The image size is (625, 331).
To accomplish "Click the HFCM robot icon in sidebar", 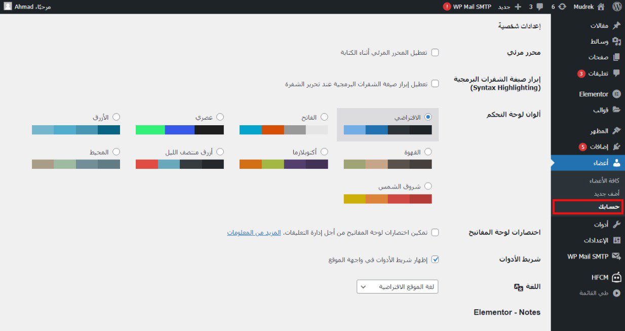I will [616, 277].
